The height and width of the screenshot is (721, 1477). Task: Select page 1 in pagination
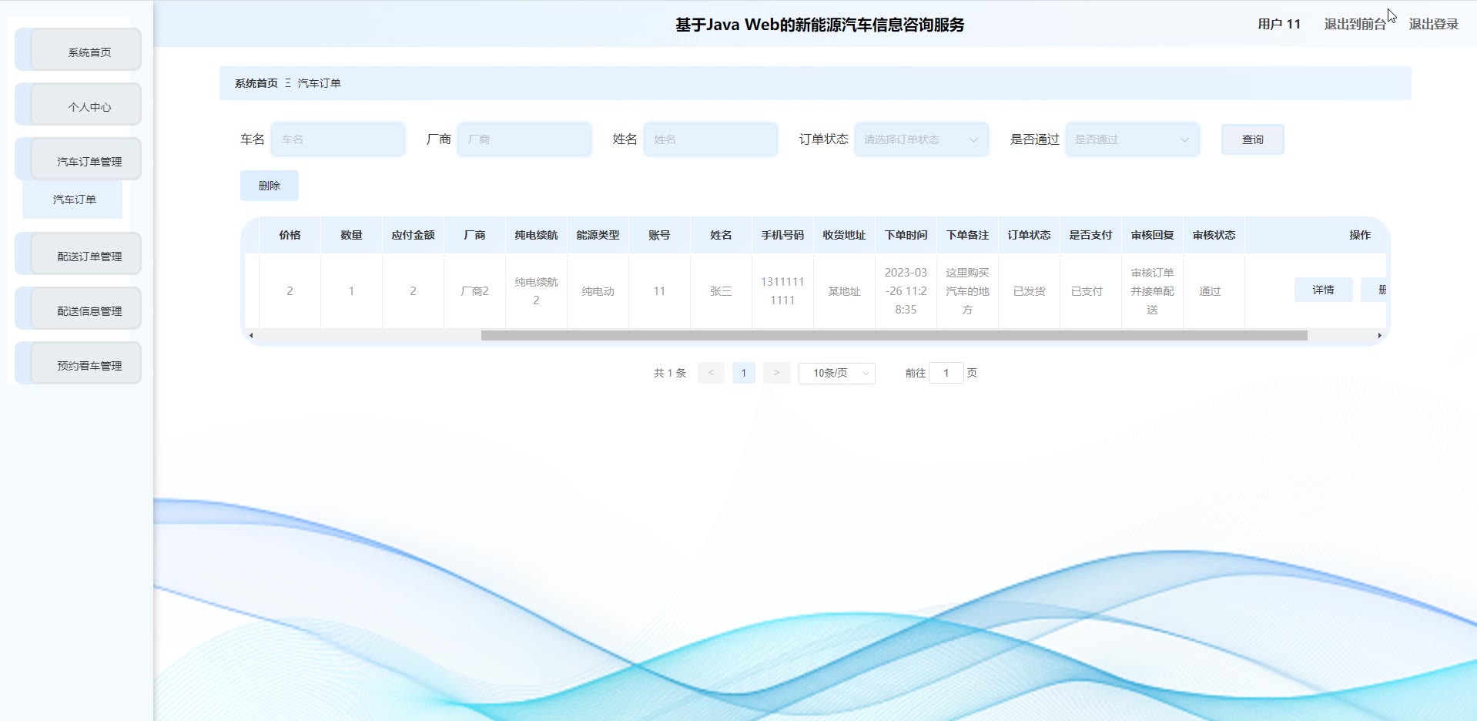point(743,373)
